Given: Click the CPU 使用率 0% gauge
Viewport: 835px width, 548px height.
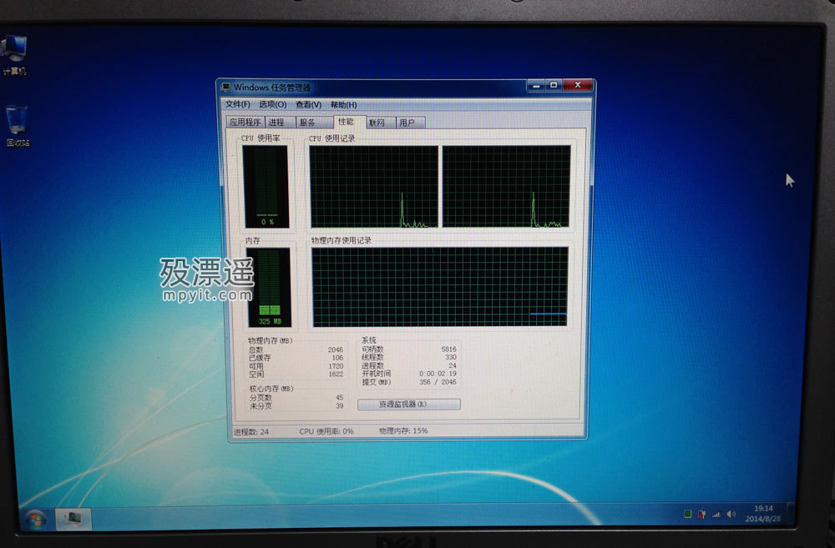Looking at the screenshot, I should 266,186.
